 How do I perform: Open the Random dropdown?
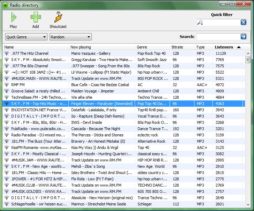(x=70, y=37)
